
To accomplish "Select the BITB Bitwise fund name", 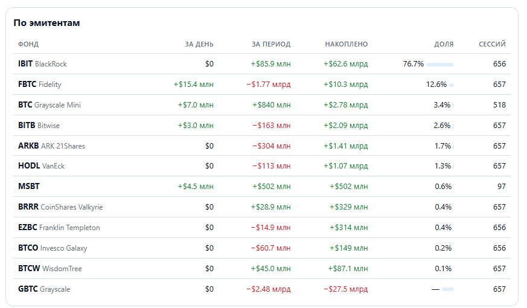I will (x=39, y=126).
